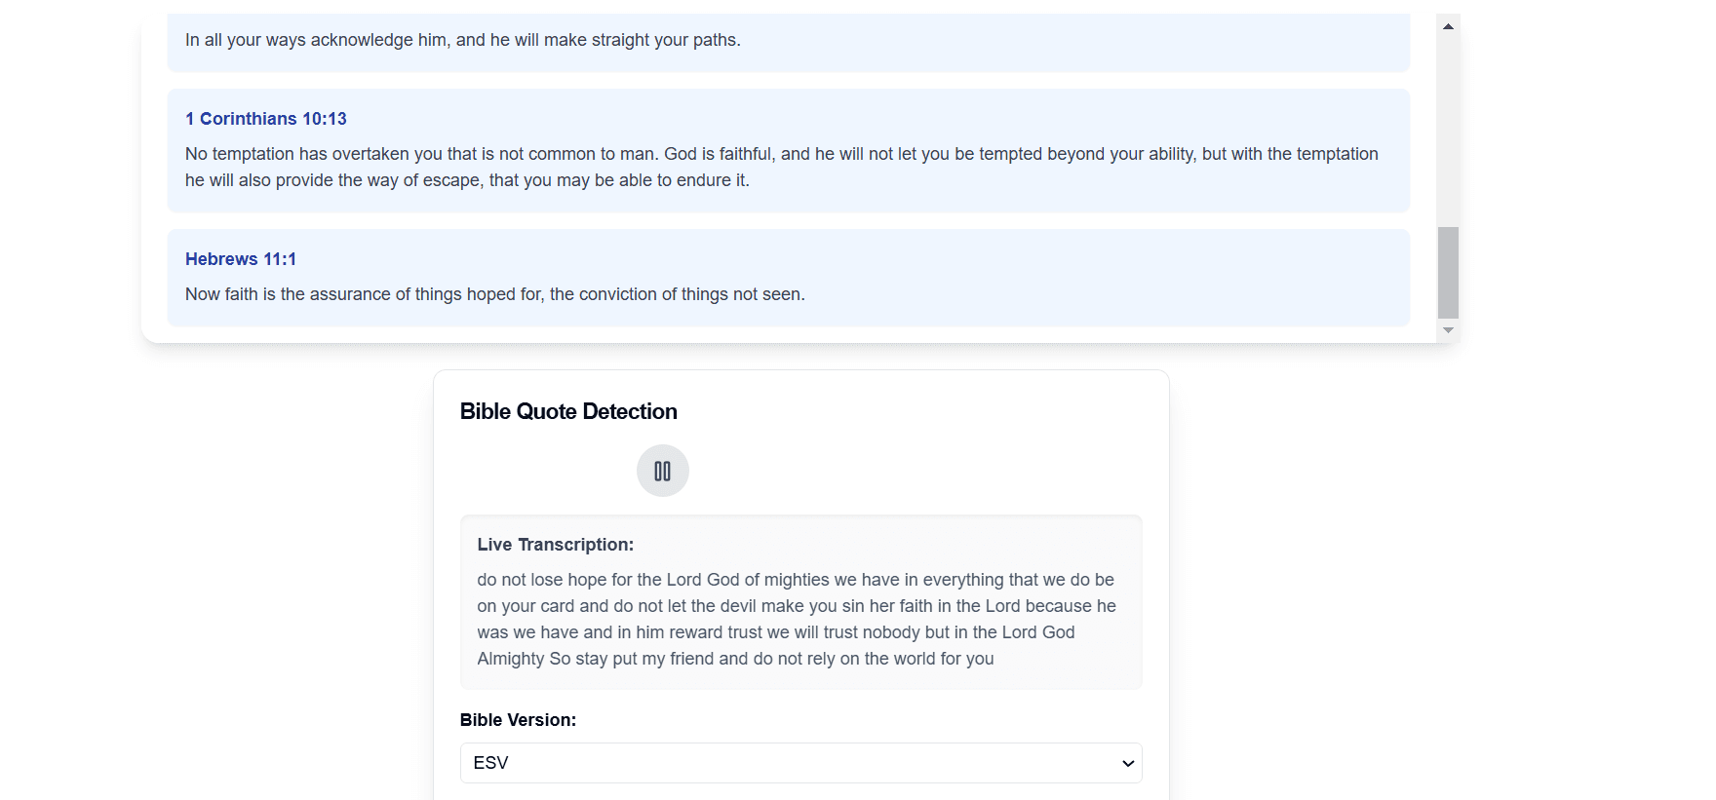Pause the live Bible quote detection
Image resolution: width=1716 pixels, height=800 pixels.
[662, 472]
